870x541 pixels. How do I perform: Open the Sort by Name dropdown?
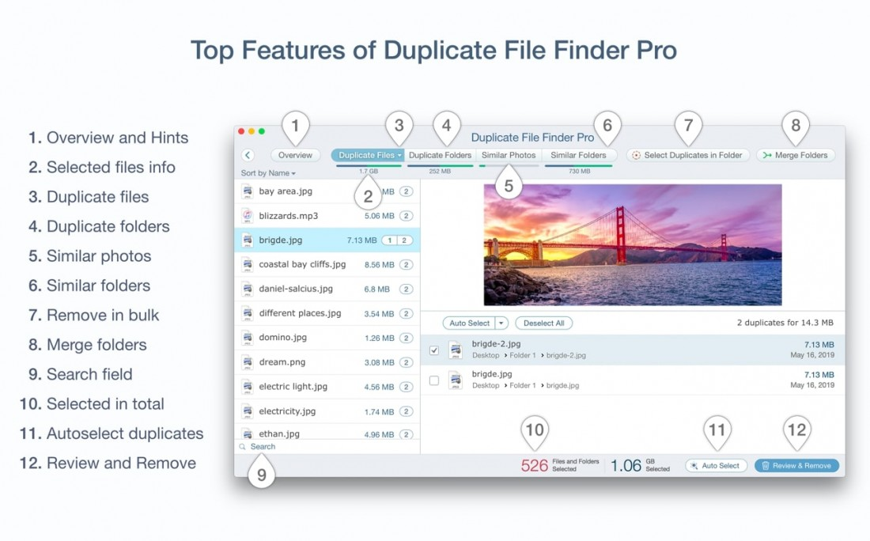click(x=267, y=172)
